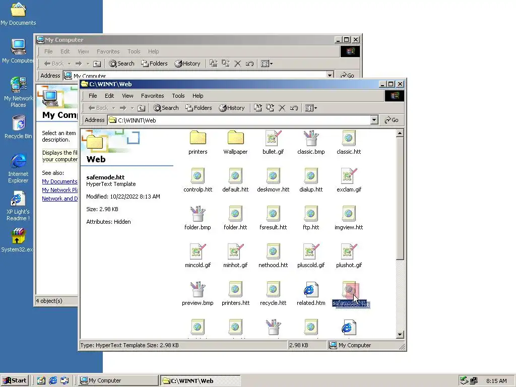Open the Edit menu in Web window
Viewport: 516px width, 387px height.
coord(109,96)
